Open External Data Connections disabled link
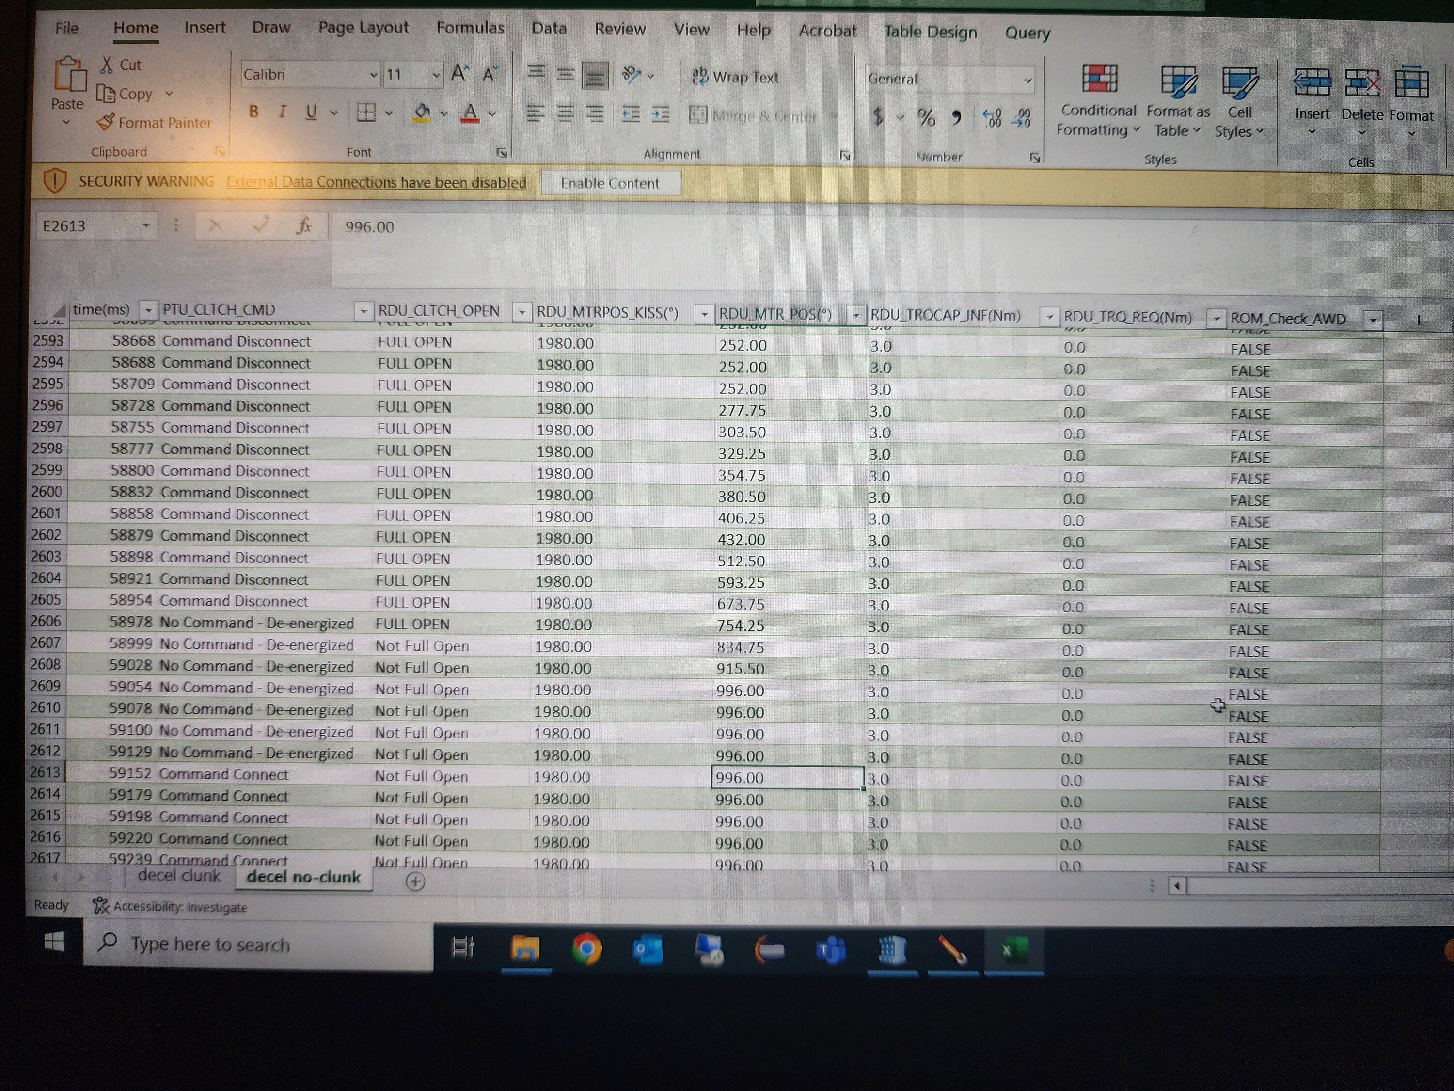 (376, 182)
